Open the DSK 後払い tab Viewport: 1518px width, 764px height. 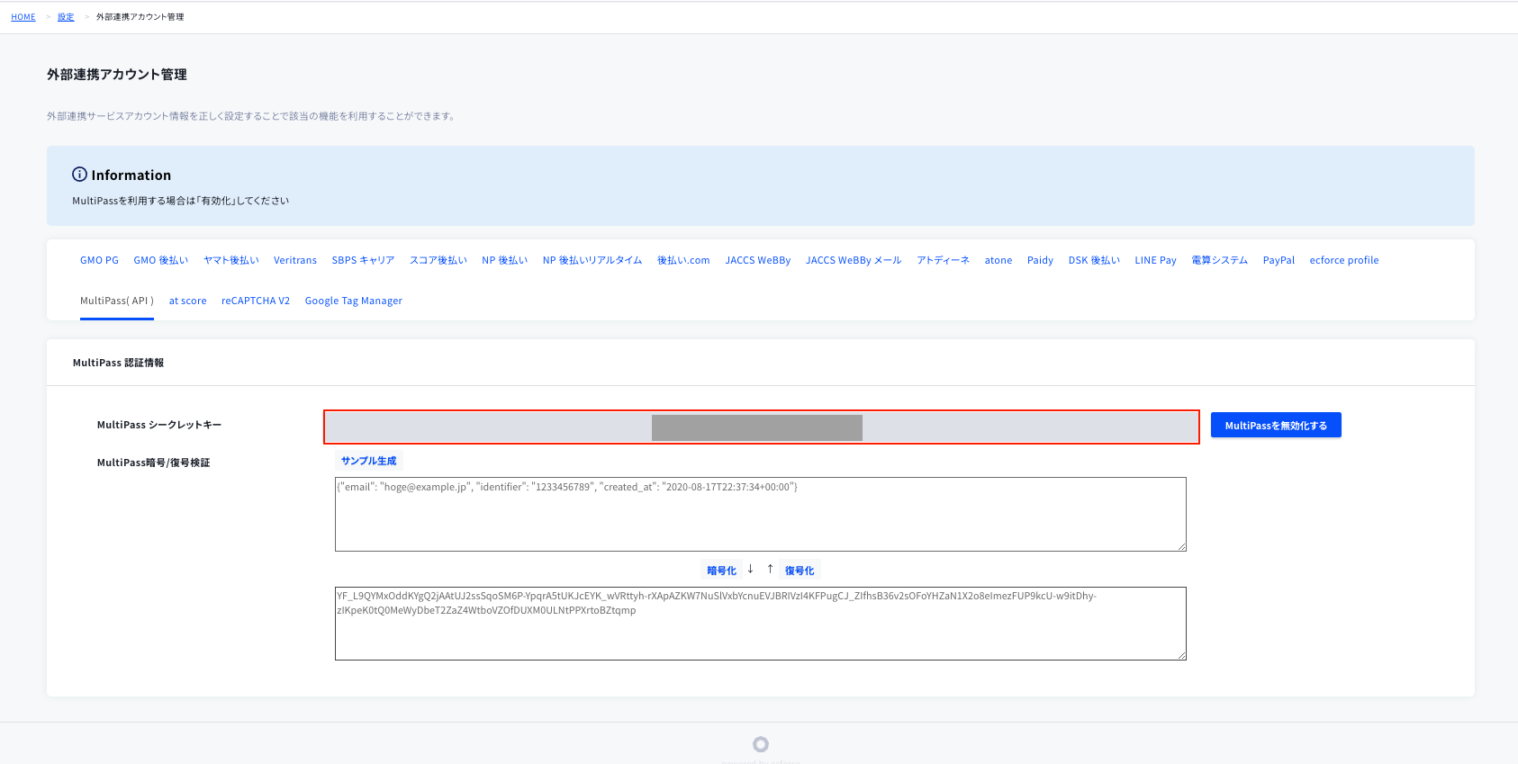(1094, 260)
